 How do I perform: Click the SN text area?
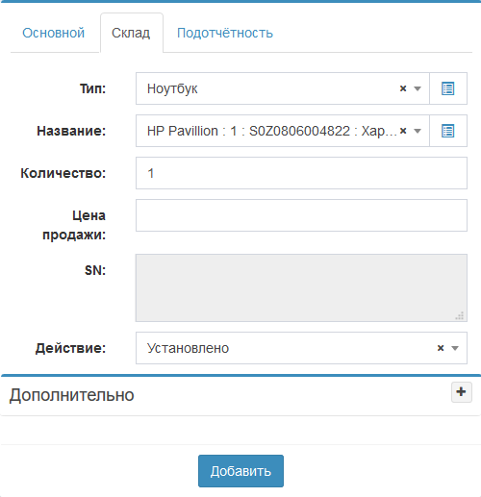(301, 287)
